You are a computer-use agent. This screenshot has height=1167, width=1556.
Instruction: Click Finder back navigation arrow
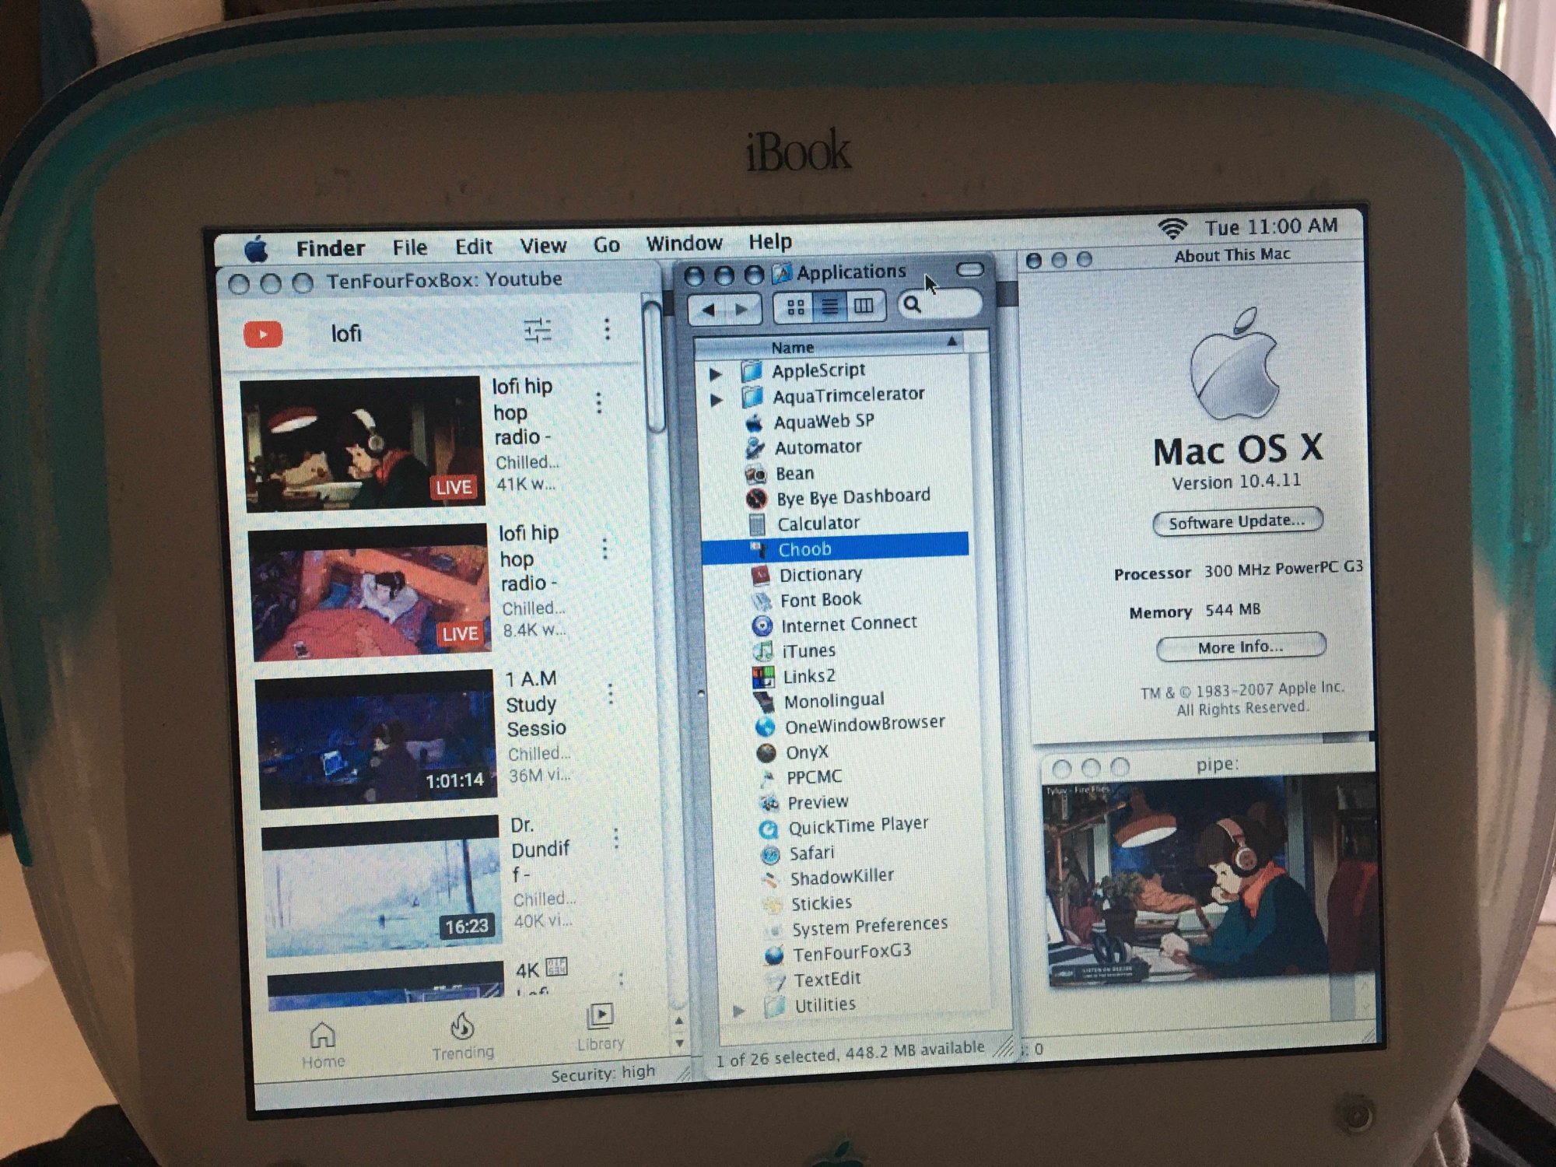coord(707,310)
